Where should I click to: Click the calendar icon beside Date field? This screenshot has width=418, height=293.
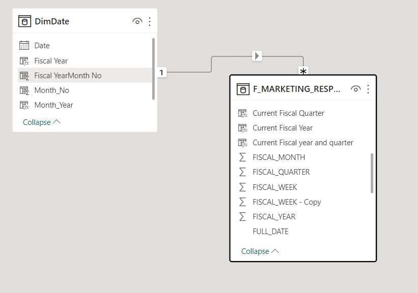(x=24, y=46)
